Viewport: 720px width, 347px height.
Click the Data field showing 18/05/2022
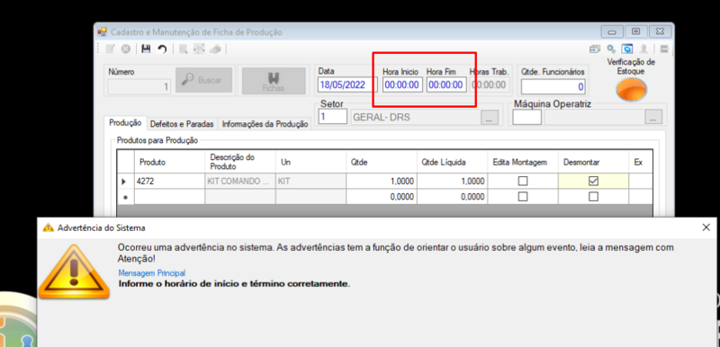point(347,85)
